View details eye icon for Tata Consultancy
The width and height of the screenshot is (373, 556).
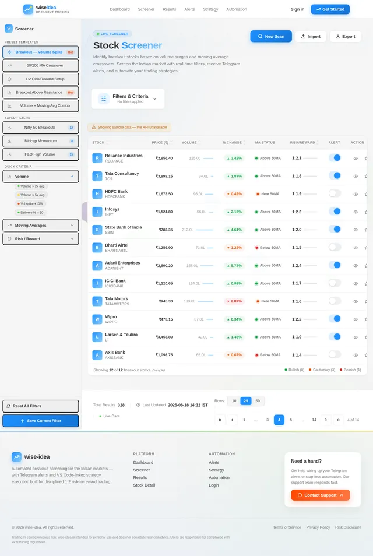356,176
